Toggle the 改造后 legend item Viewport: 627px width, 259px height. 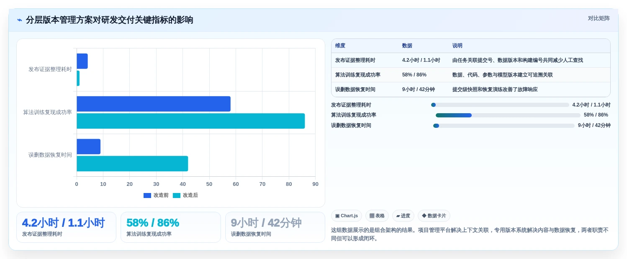pos(185,195)
